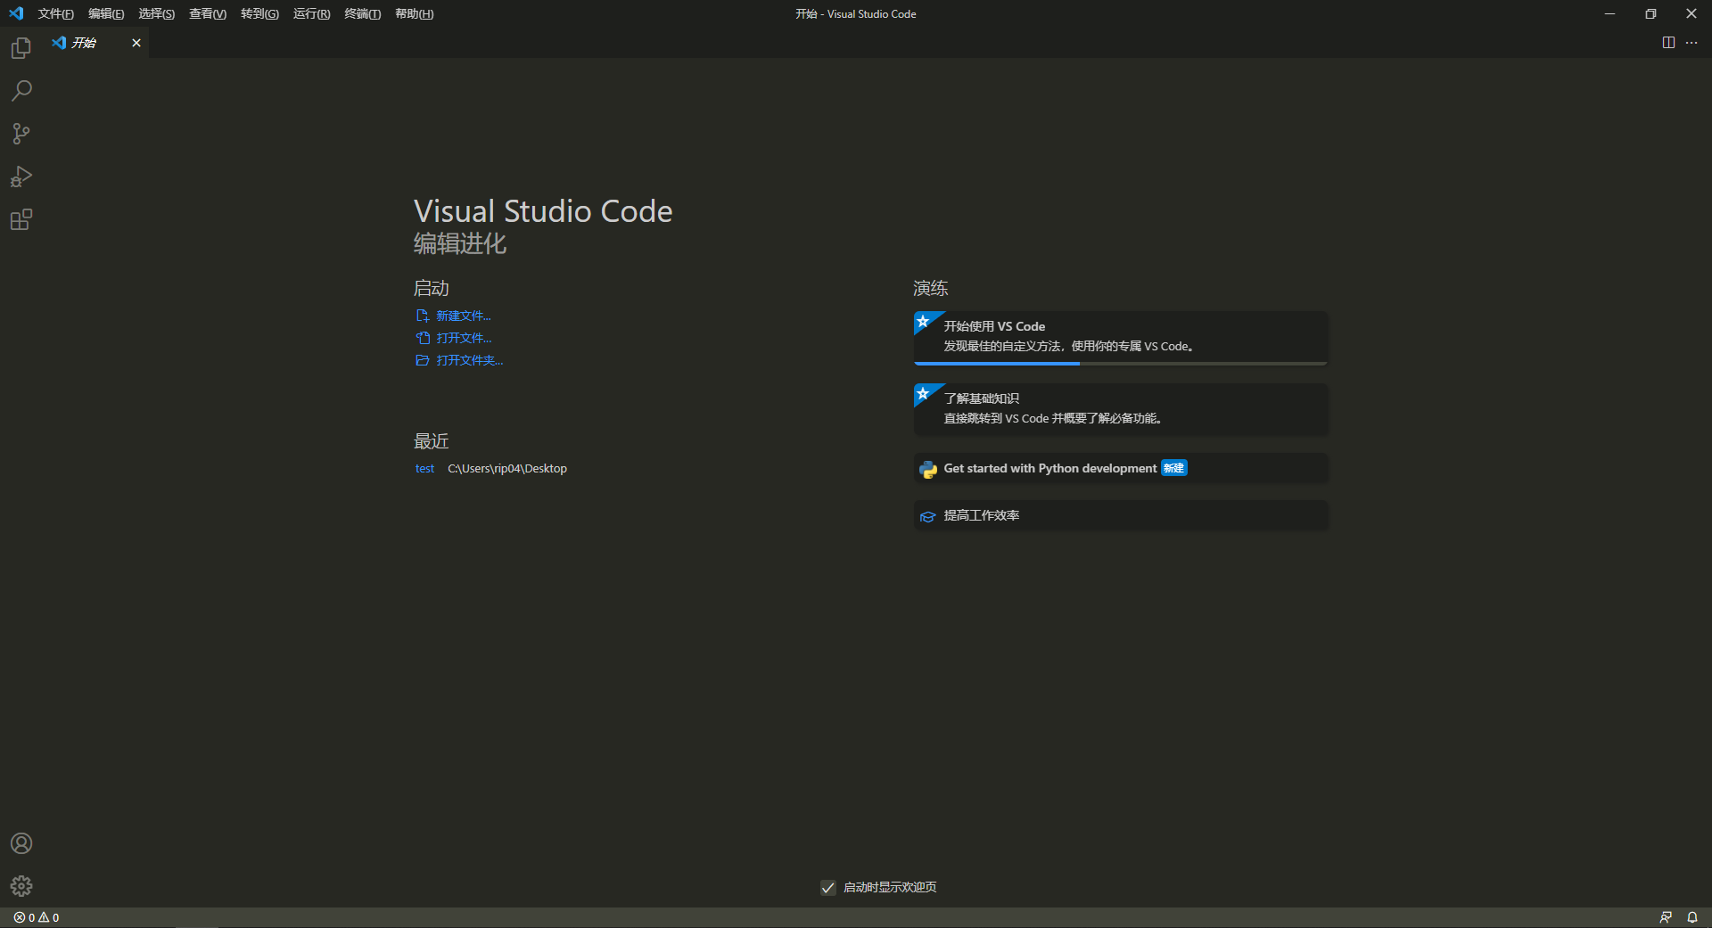Click the 打开文件... link
Image resolution: width=1712 pixels, height=928 pixels.
(x=464, y=338)
